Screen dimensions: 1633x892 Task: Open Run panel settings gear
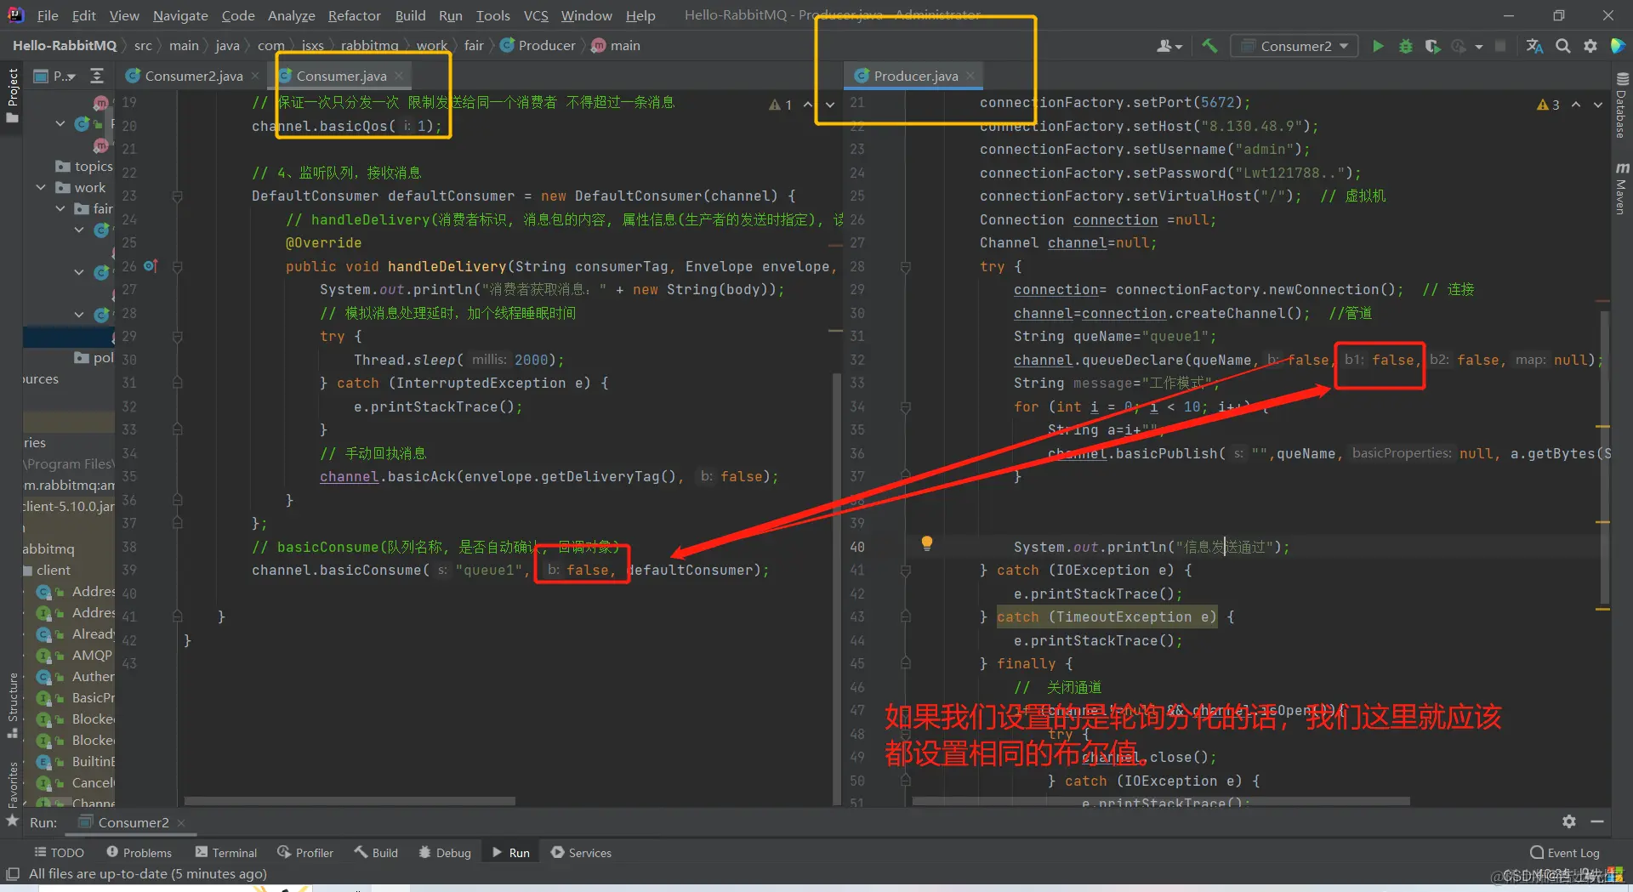[x=1569, y=821]
